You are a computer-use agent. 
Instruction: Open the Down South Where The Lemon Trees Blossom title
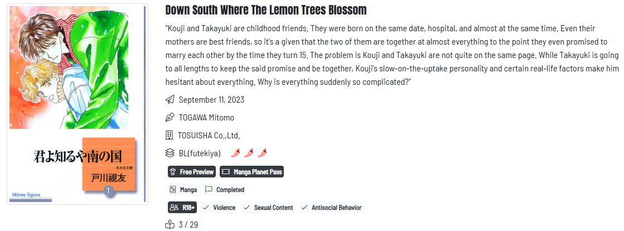coord(266,10)
